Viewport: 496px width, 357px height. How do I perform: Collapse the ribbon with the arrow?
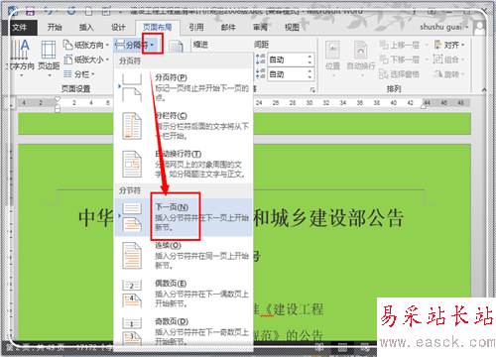[x=484, y=89]
